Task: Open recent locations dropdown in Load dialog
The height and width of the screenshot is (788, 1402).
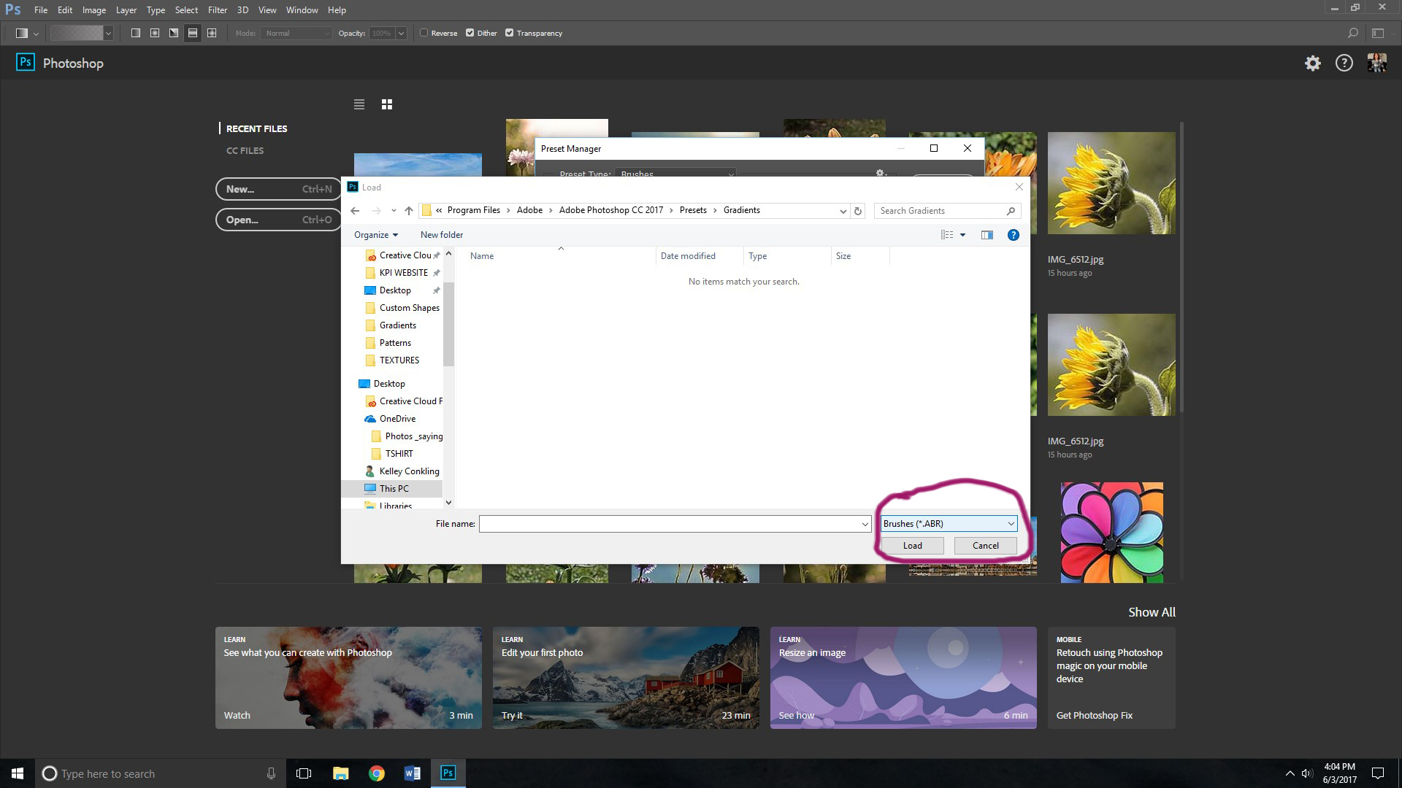Action: (x=394, y=211)
